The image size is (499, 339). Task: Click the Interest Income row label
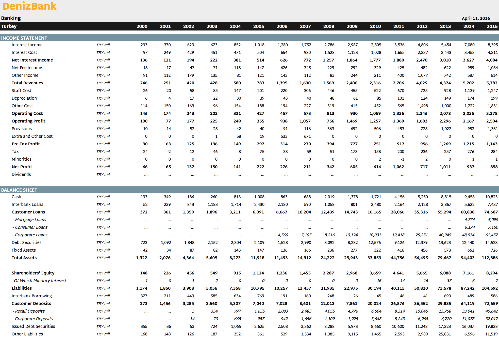pyautogui.click(x=27, y=45)
